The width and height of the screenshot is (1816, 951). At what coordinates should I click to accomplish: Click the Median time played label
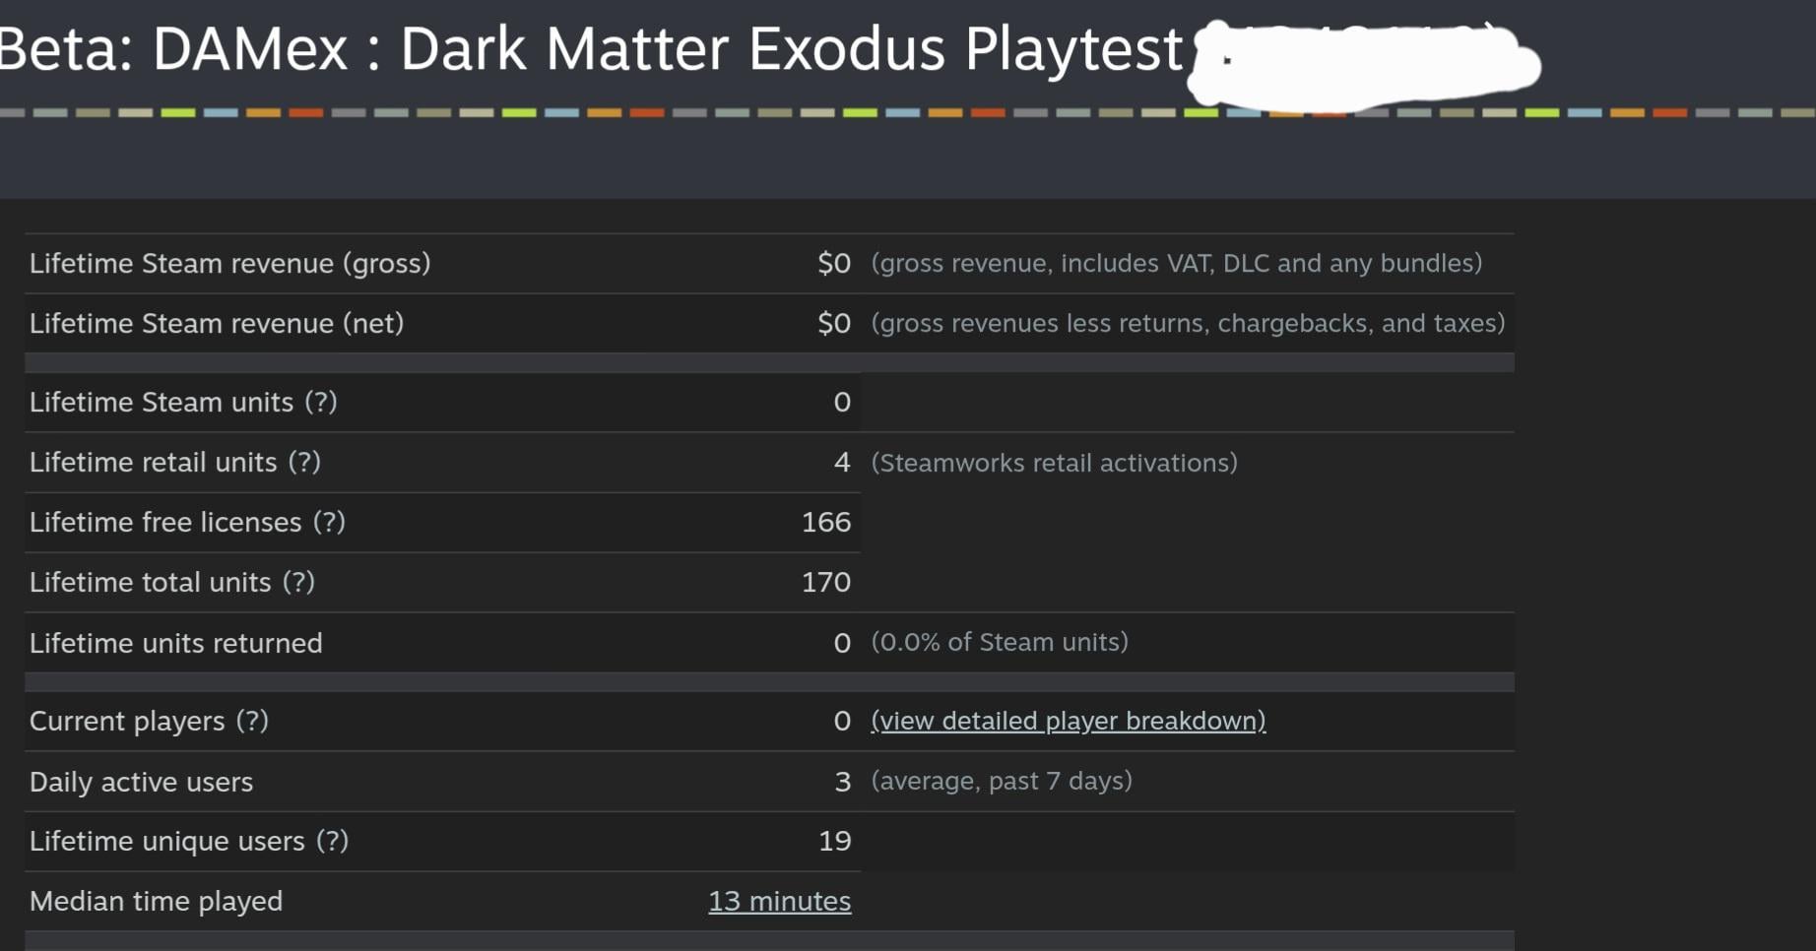[156, 901]
